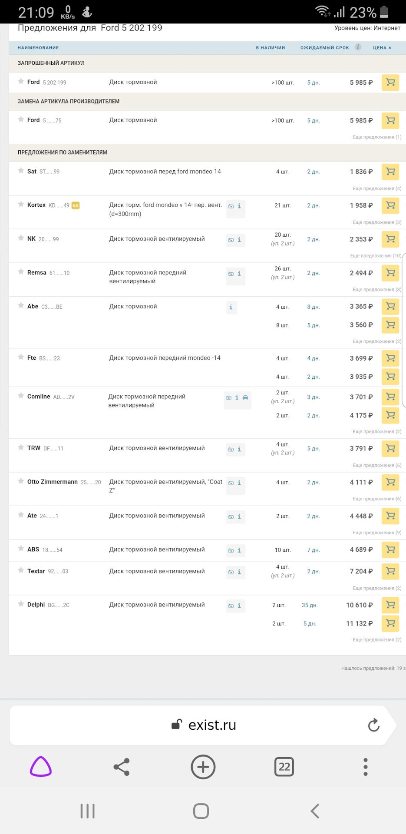Image resolution: width=406 pixels, height=834 pixels.
Task: Open info icon for Abe brake disc
Action: [231, 307]
